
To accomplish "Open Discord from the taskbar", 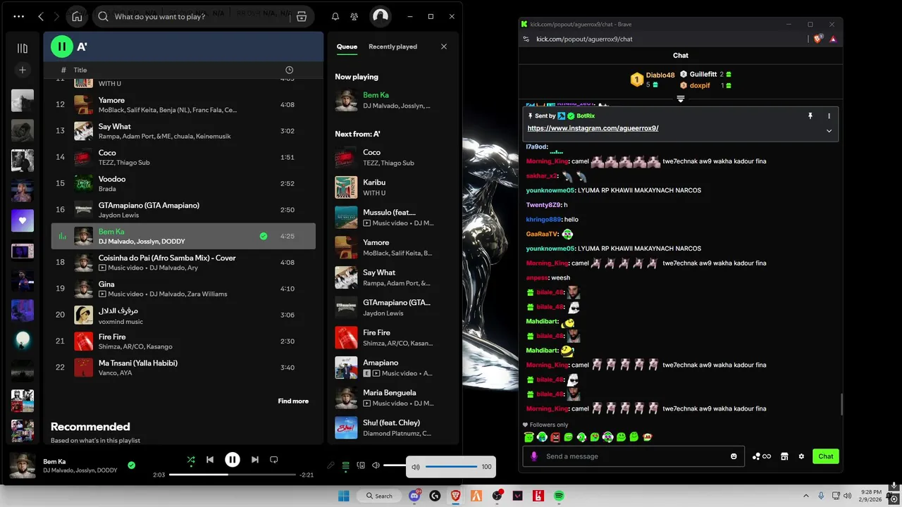I will click(x=415, y=496).
